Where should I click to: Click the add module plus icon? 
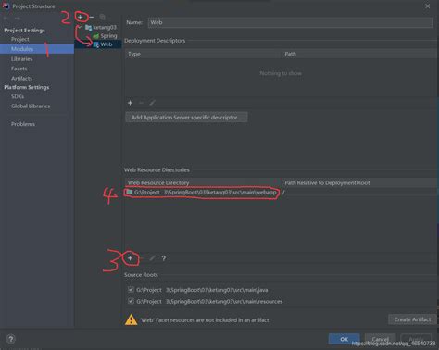(x=81, y=17)
